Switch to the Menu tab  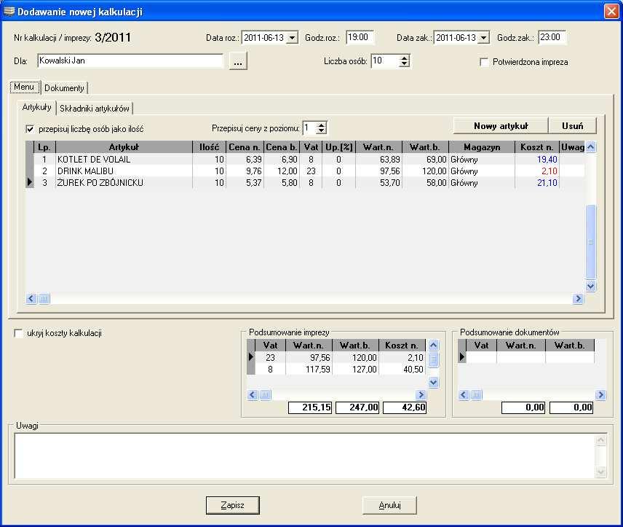coord(24,87)
